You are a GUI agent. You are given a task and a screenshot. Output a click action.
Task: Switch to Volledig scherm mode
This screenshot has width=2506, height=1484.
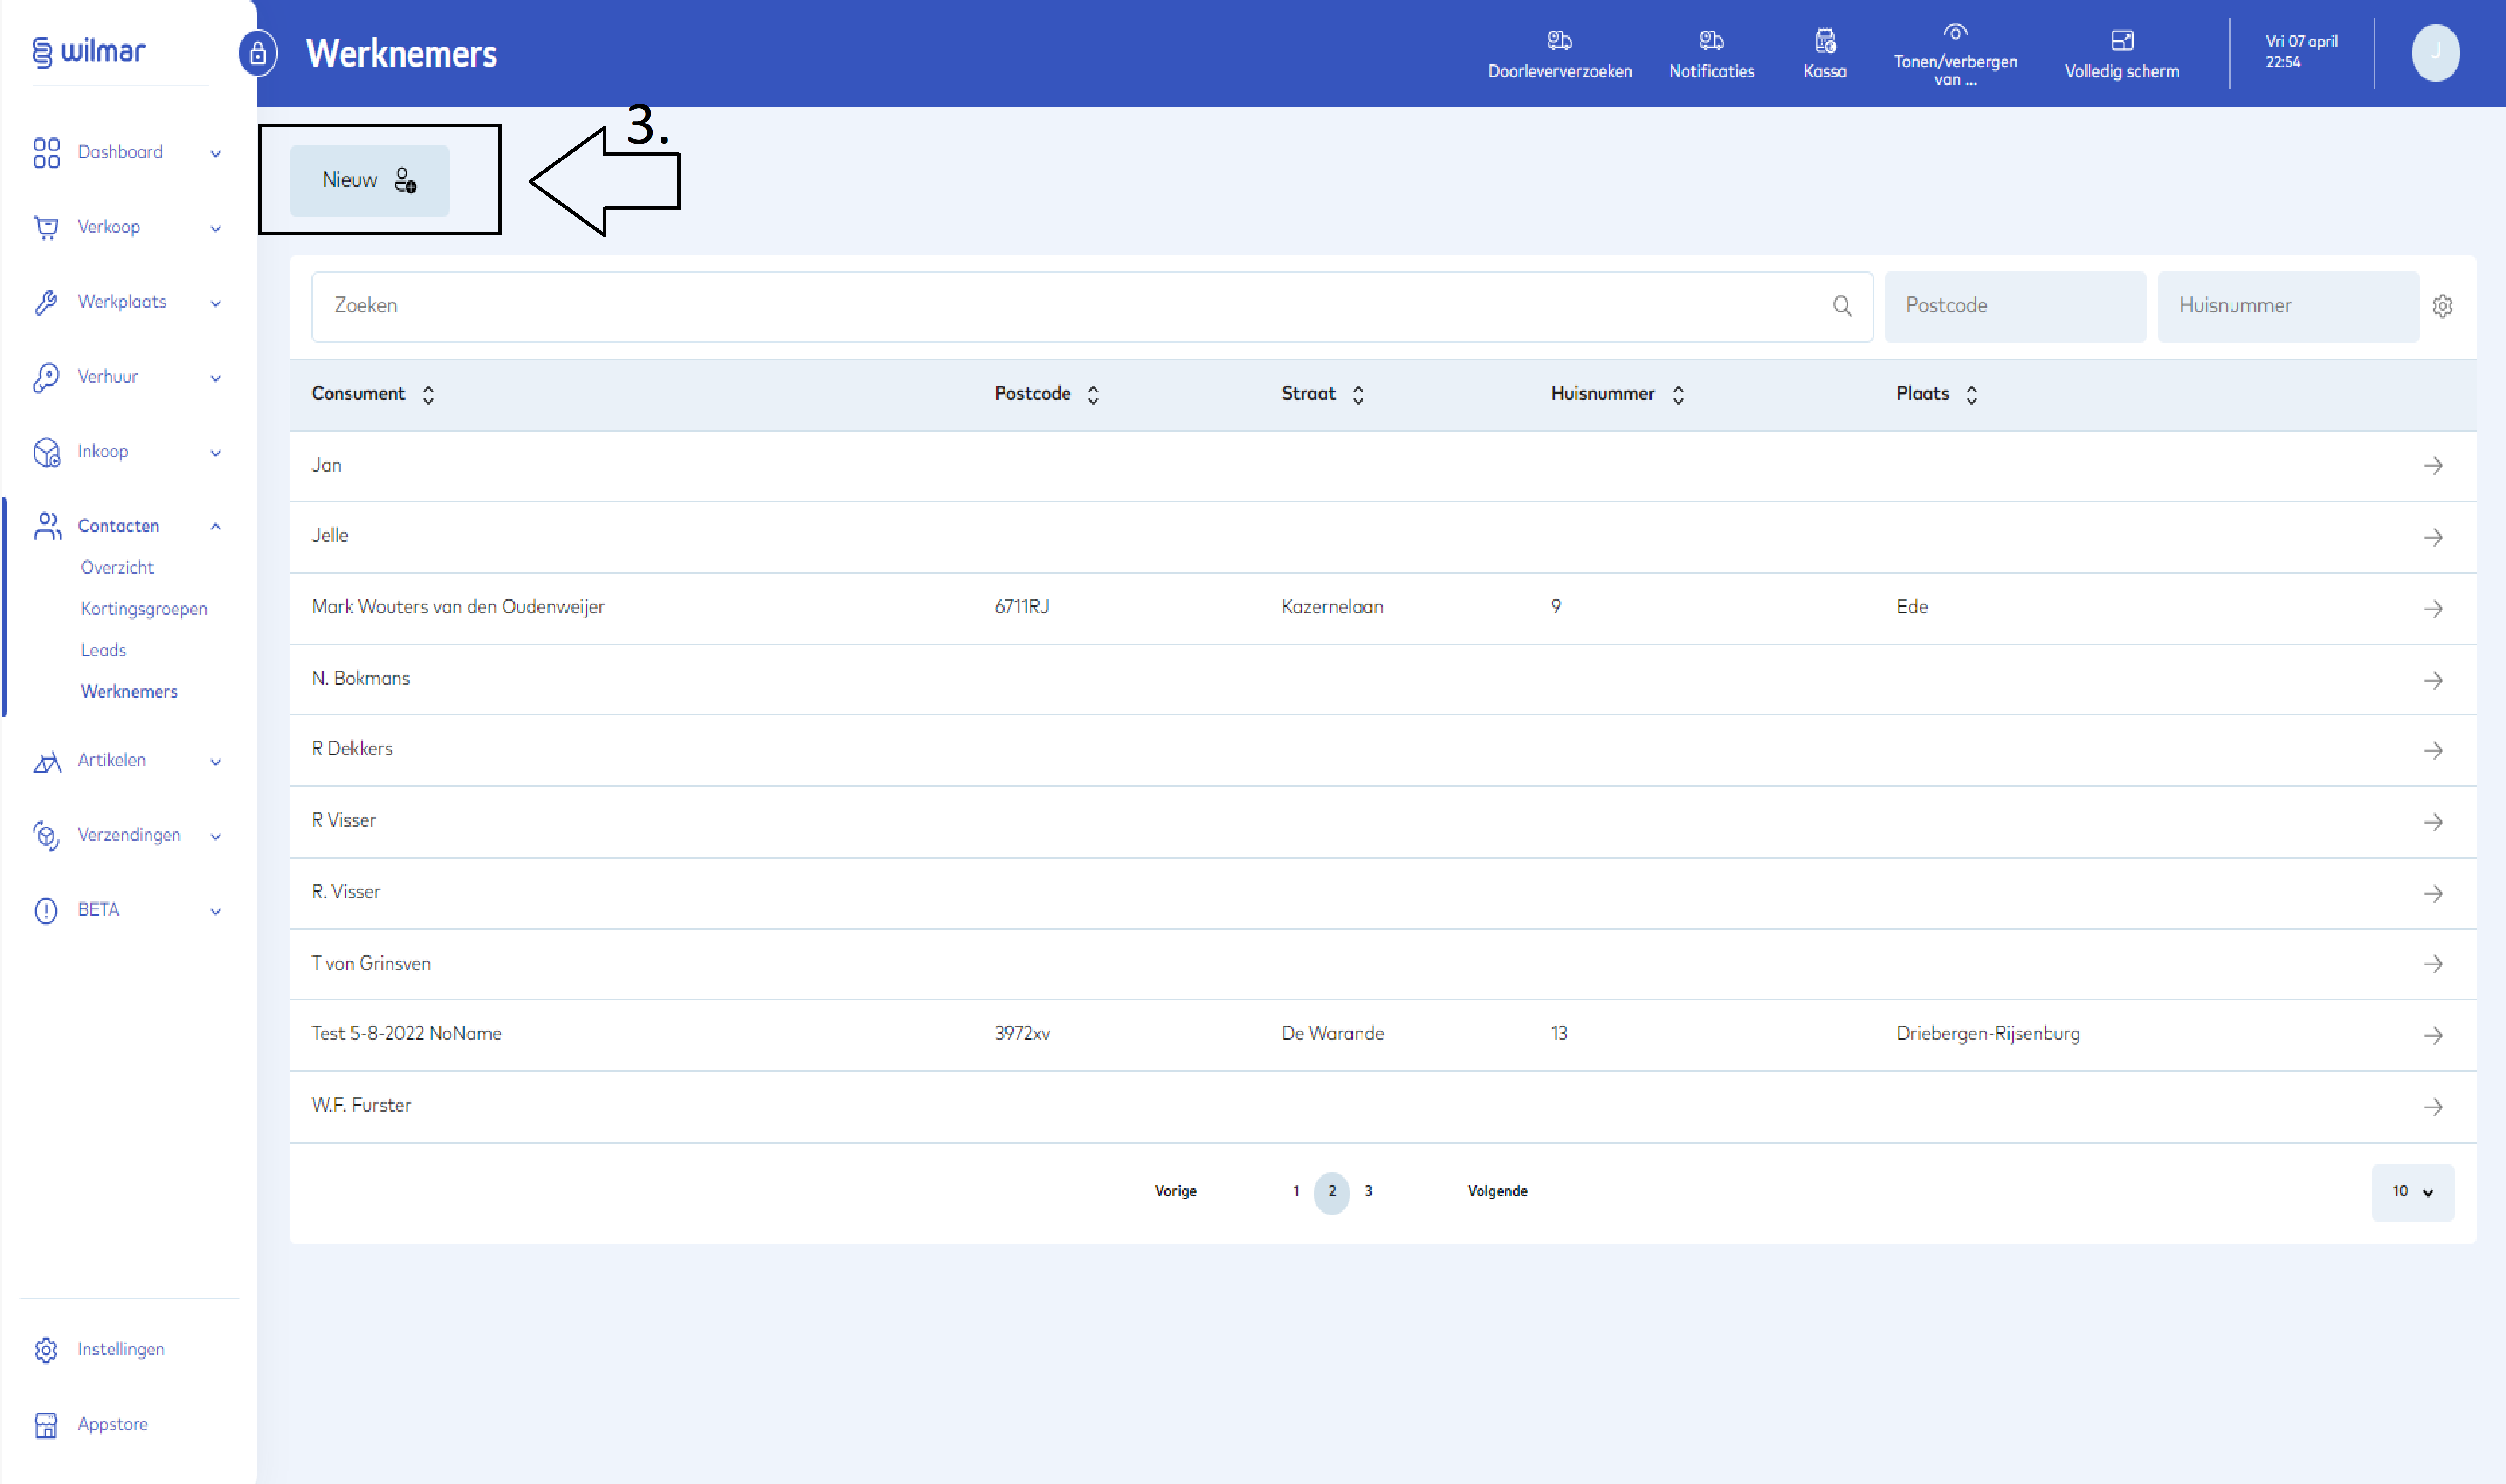pyautogui.click(x=2120, y=53)
